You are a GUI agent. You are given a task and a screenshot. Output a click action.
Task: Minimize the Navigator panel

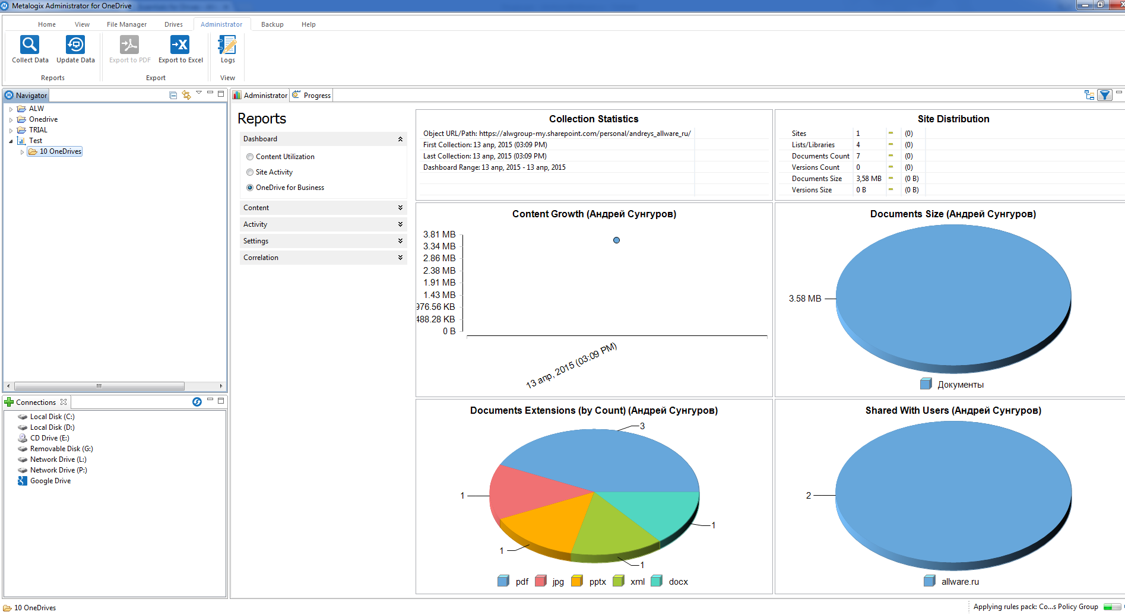tap(210, 93)
